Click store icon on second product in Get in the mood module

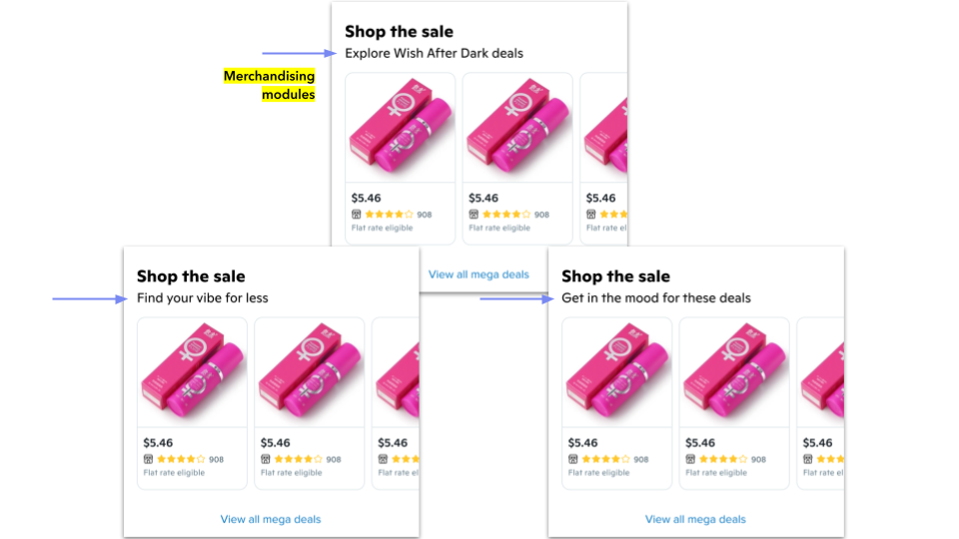[x=691, y=459]
